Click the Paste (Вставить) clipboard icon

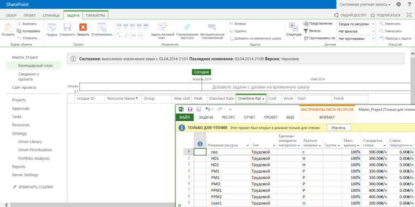tap(8, 27)
